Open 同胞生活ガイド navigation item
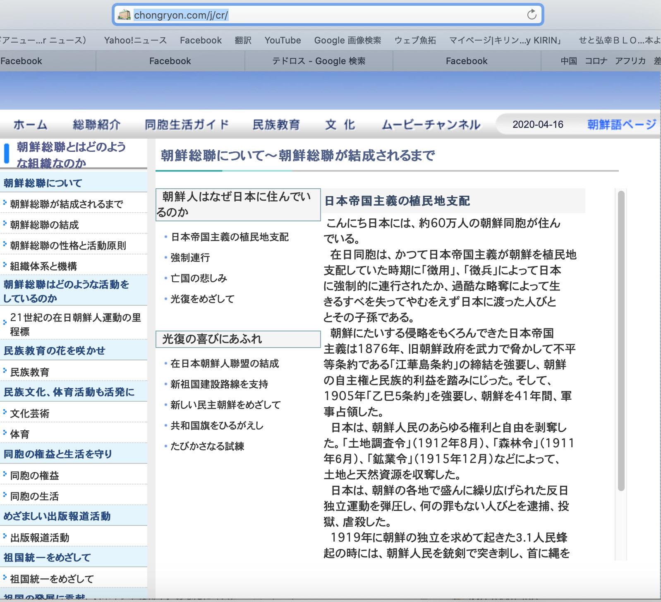The height and width of the screenshot is (602, 661). point(187,125)
